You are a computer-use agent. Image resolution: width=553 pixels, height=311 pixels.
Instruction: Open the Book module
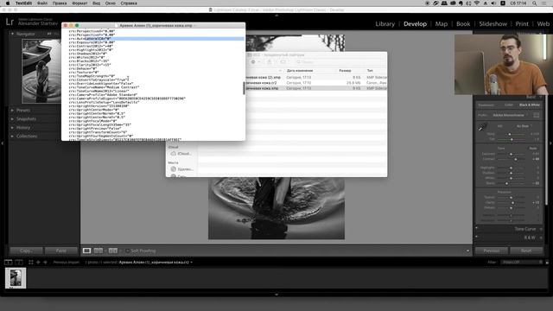point(463,23)
